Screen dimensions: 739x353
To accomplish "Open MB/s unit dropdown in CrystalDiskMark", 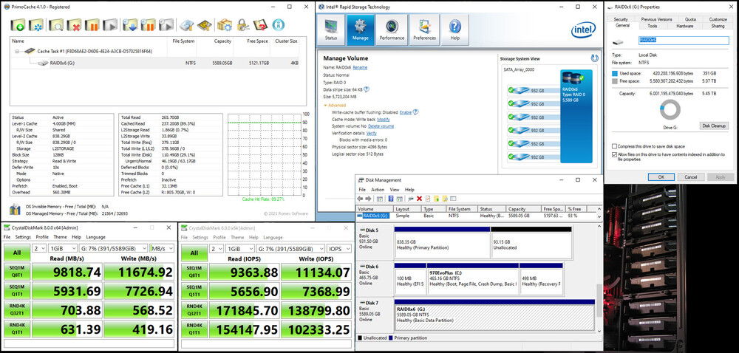I will tap(162, 248).
